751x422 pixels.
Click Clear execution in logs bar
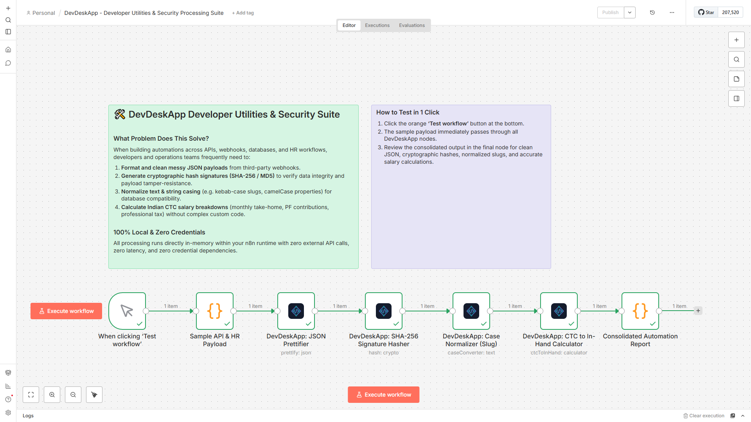[x=704, y=416]
